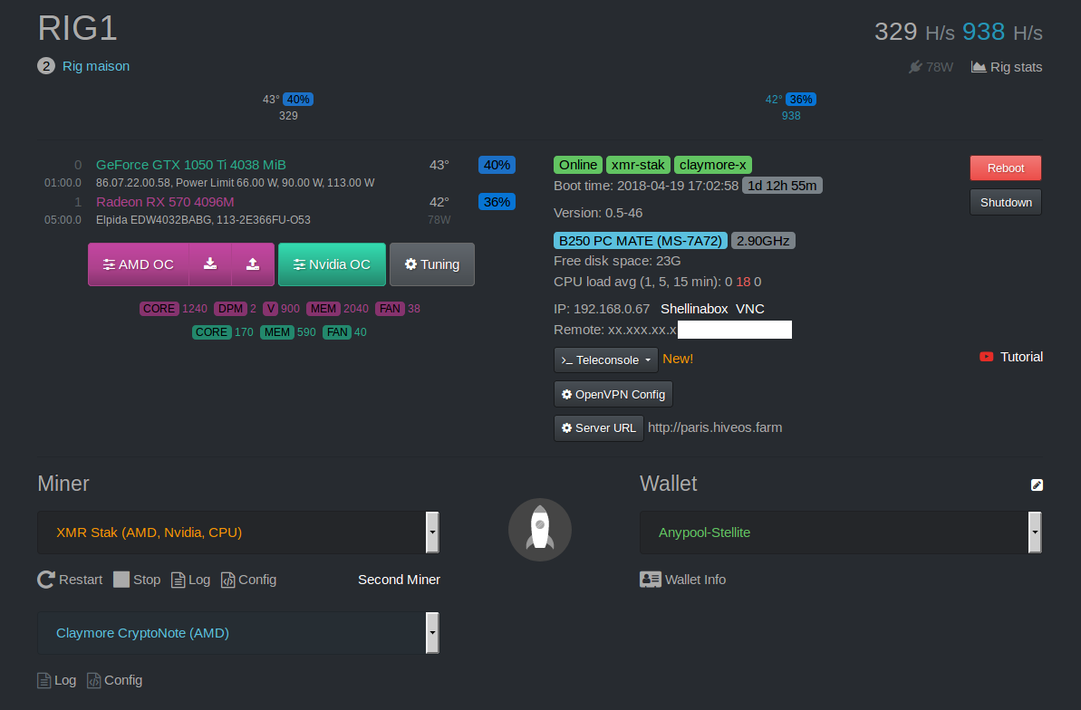Expand the Anypool-Stellite wallet dropdown
This screenshot has width=1081, height=710.
(1034, 532)
